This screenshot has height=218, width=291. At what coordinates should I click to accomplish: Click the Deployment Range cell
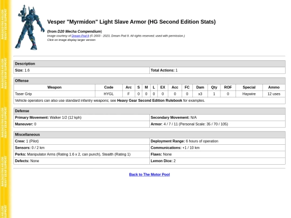coord(217,141)
